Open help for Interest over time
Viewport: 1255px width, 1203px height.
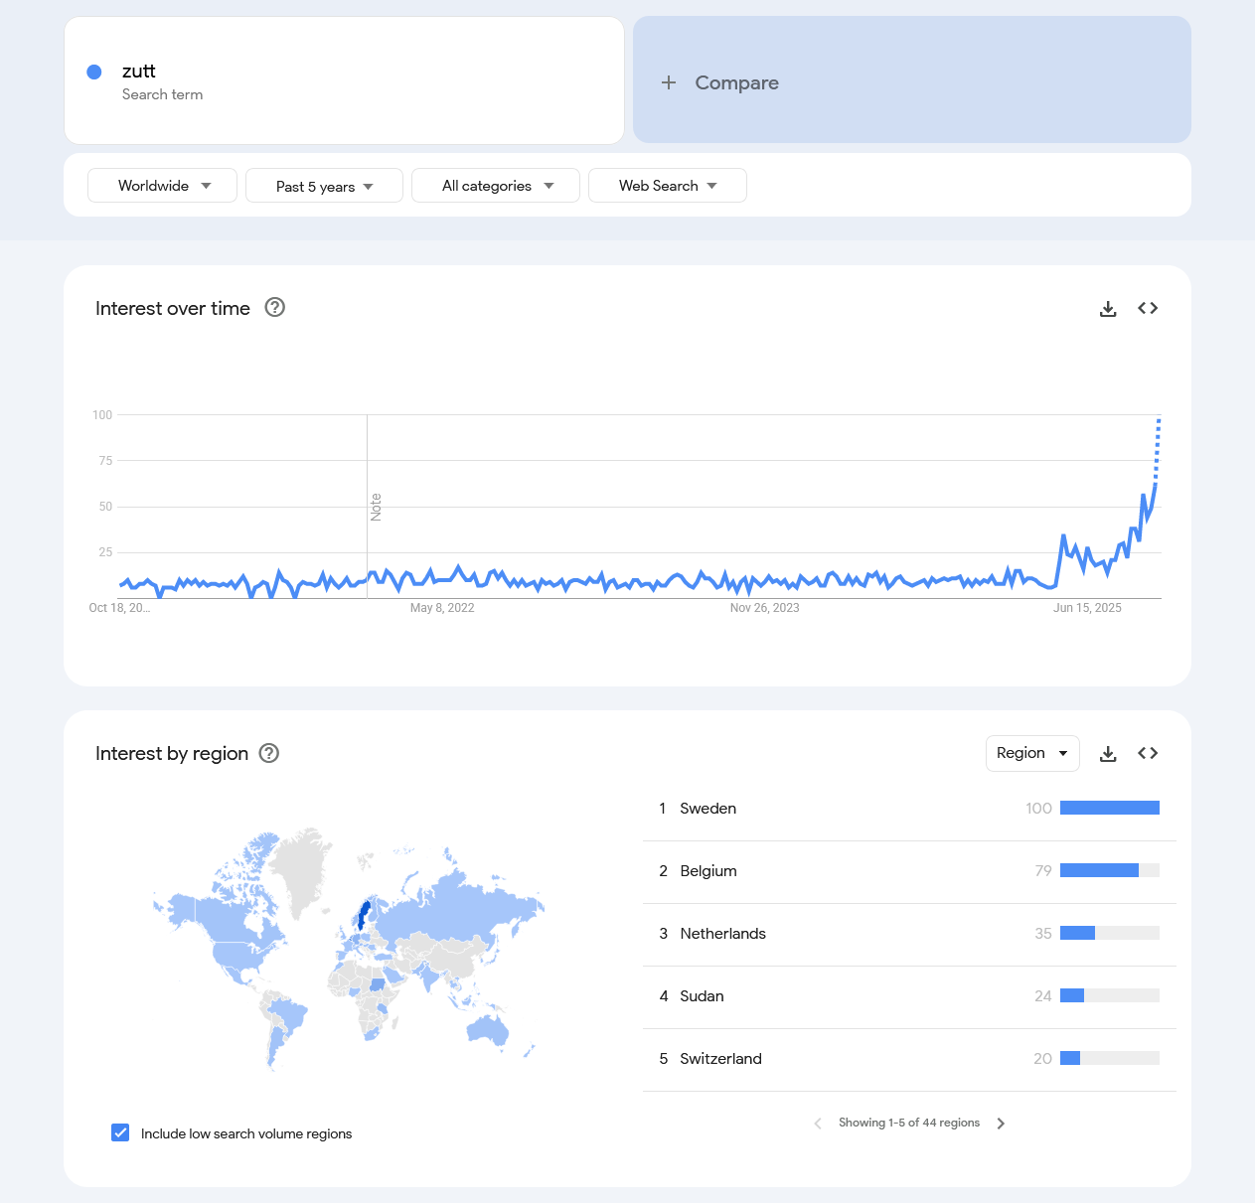tap(275, 307)
